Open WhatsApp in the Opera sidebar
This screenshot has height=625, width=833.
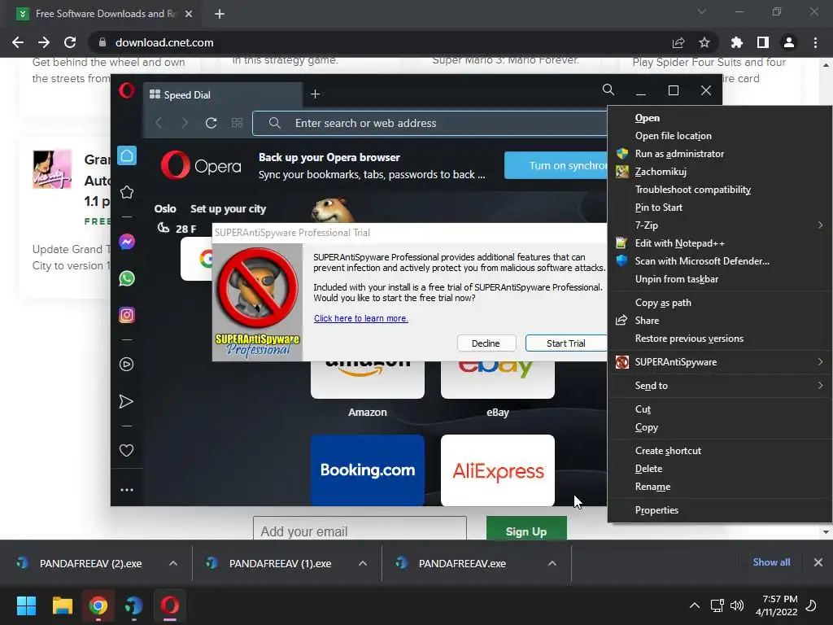click(x=126, y=278)
